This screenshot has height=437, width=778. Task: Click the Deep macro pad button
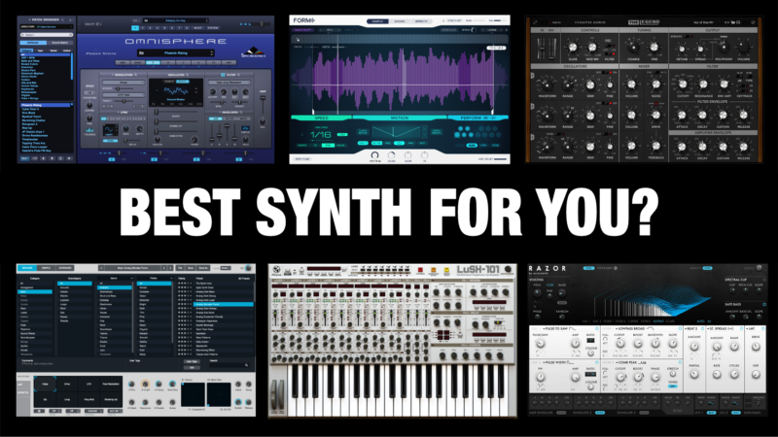[45, 384]
